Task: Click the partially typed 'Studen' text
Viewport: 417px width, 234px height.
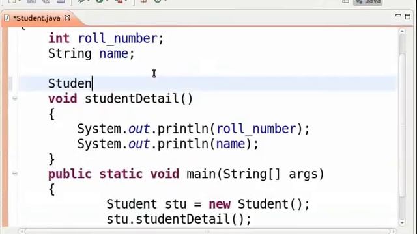Action: pos(70,84)
